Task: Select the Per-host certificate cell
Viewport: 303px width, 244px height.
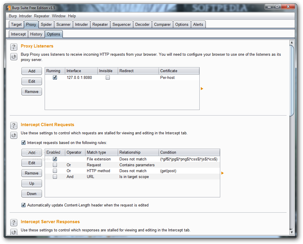Action: [179, 77]
